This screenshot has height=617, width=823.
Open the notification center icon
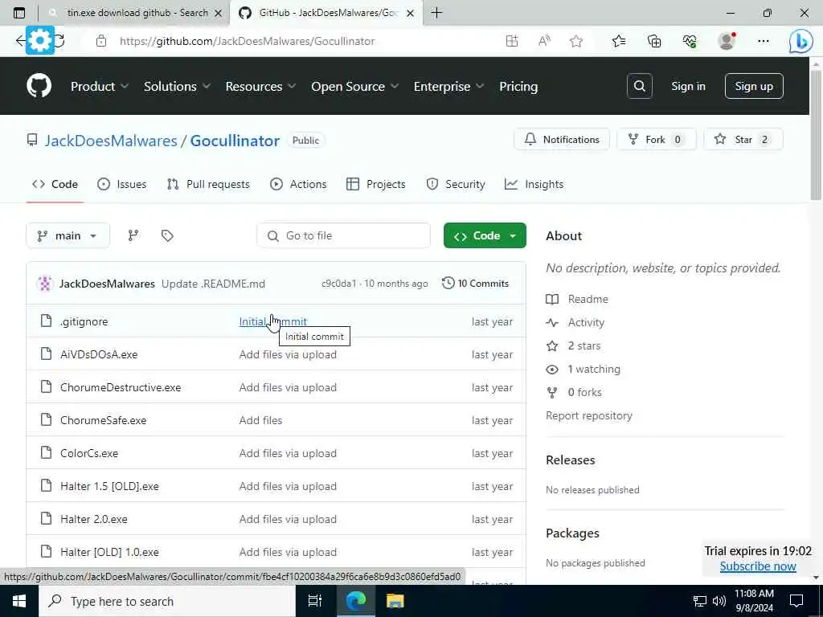click(x=796, y=601)
